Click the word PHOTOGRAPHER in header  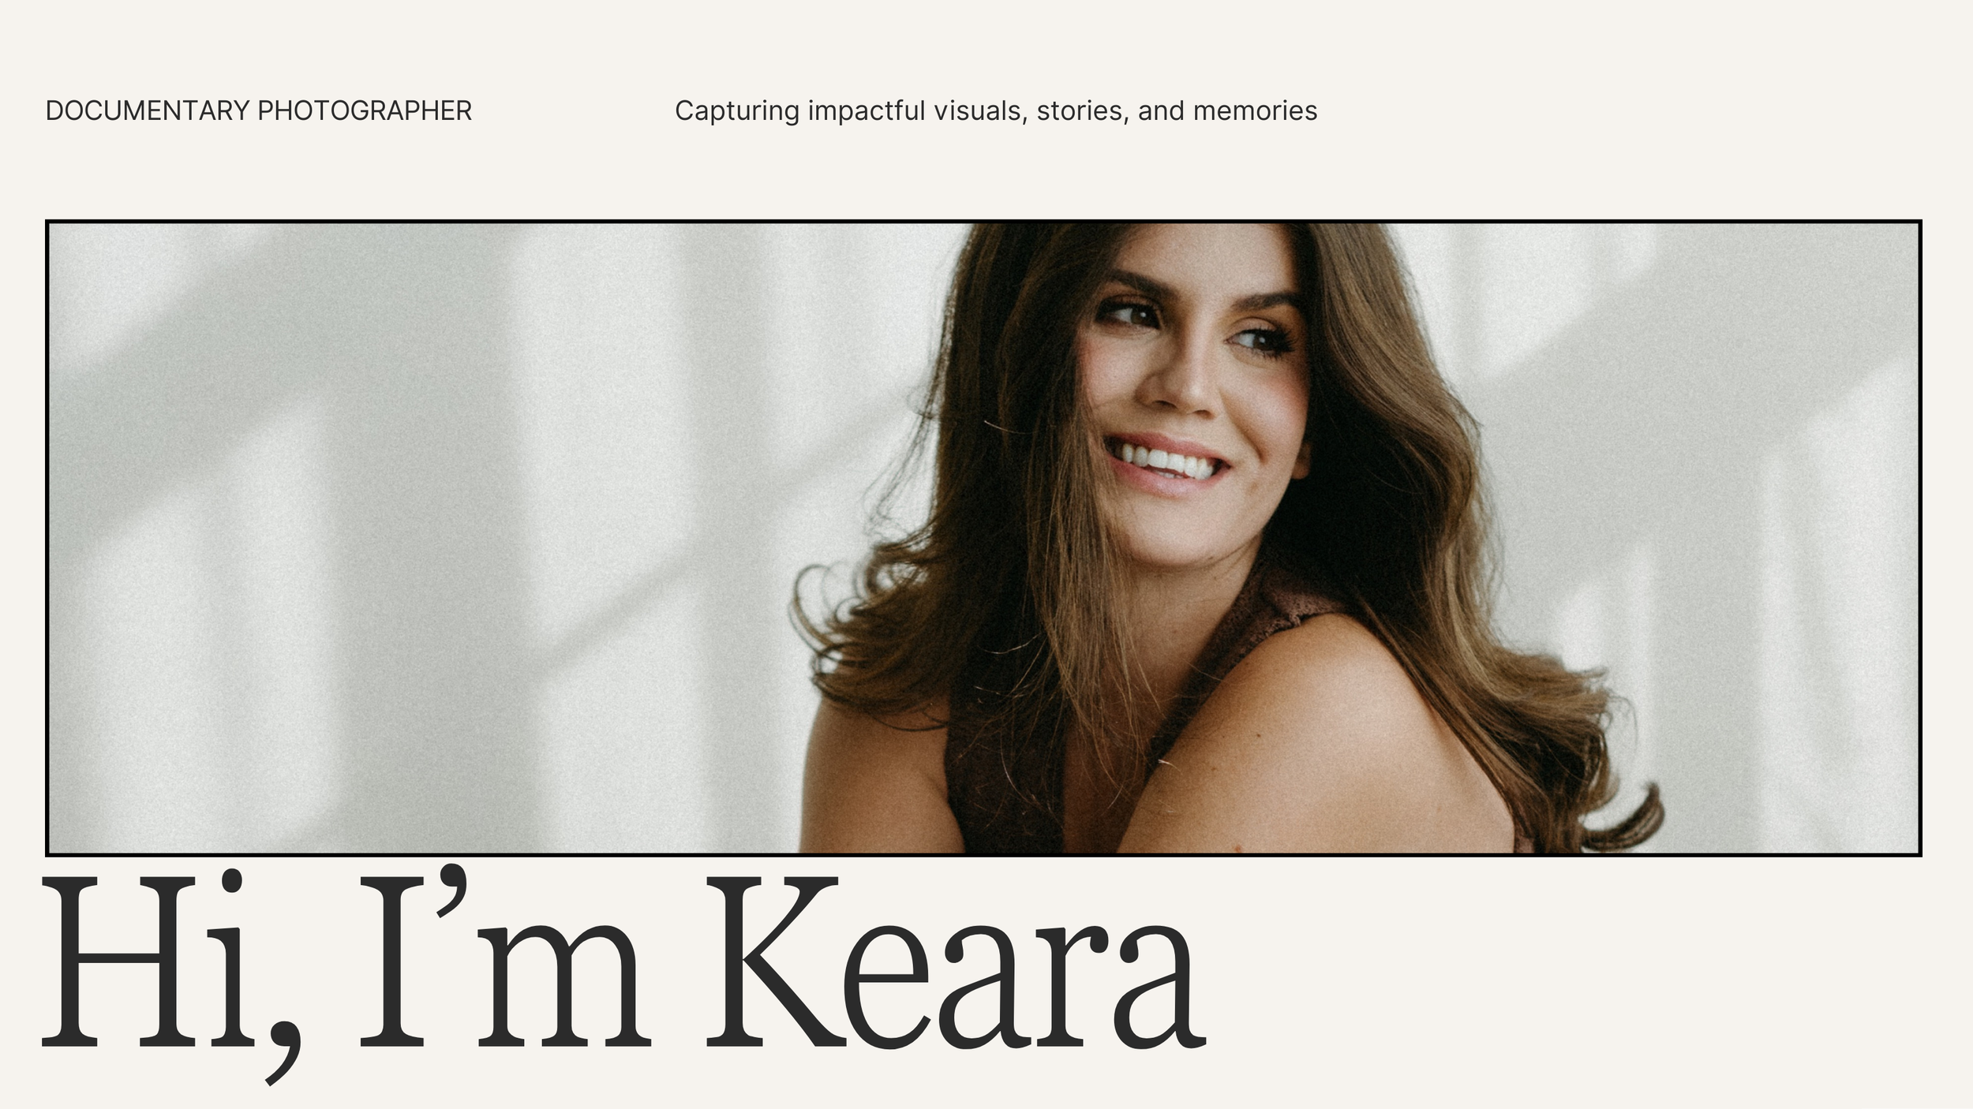click(365, 111)
